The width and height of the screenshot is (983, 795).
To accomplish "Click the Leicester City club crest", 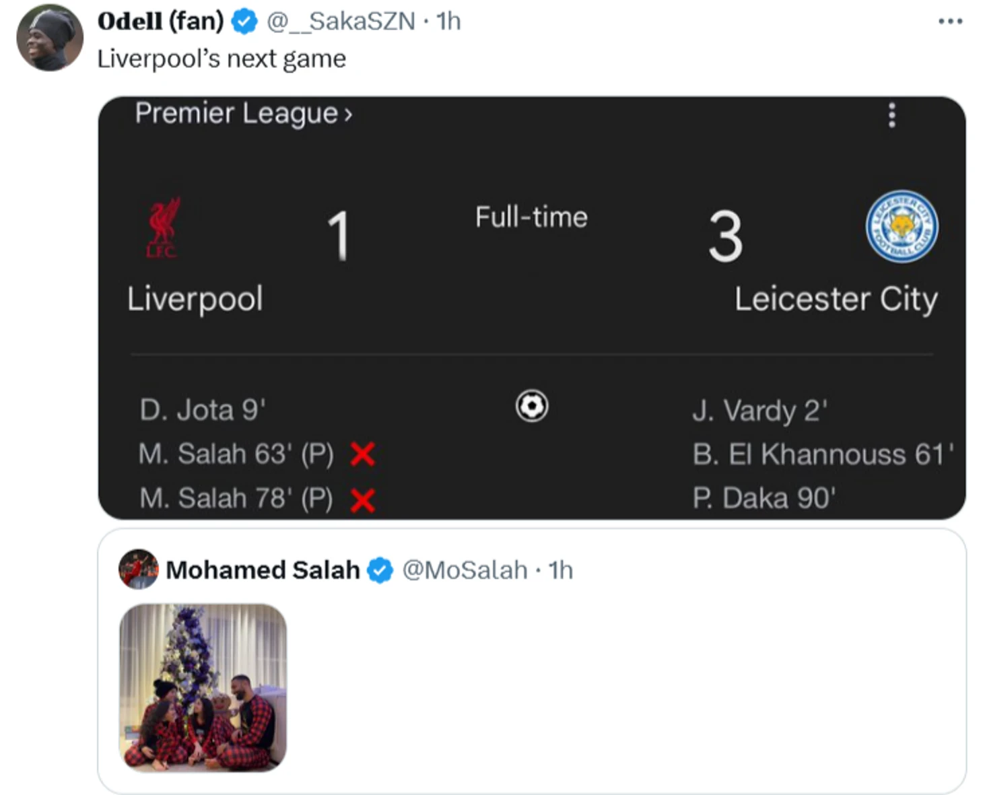I will [x=902, y=227].
